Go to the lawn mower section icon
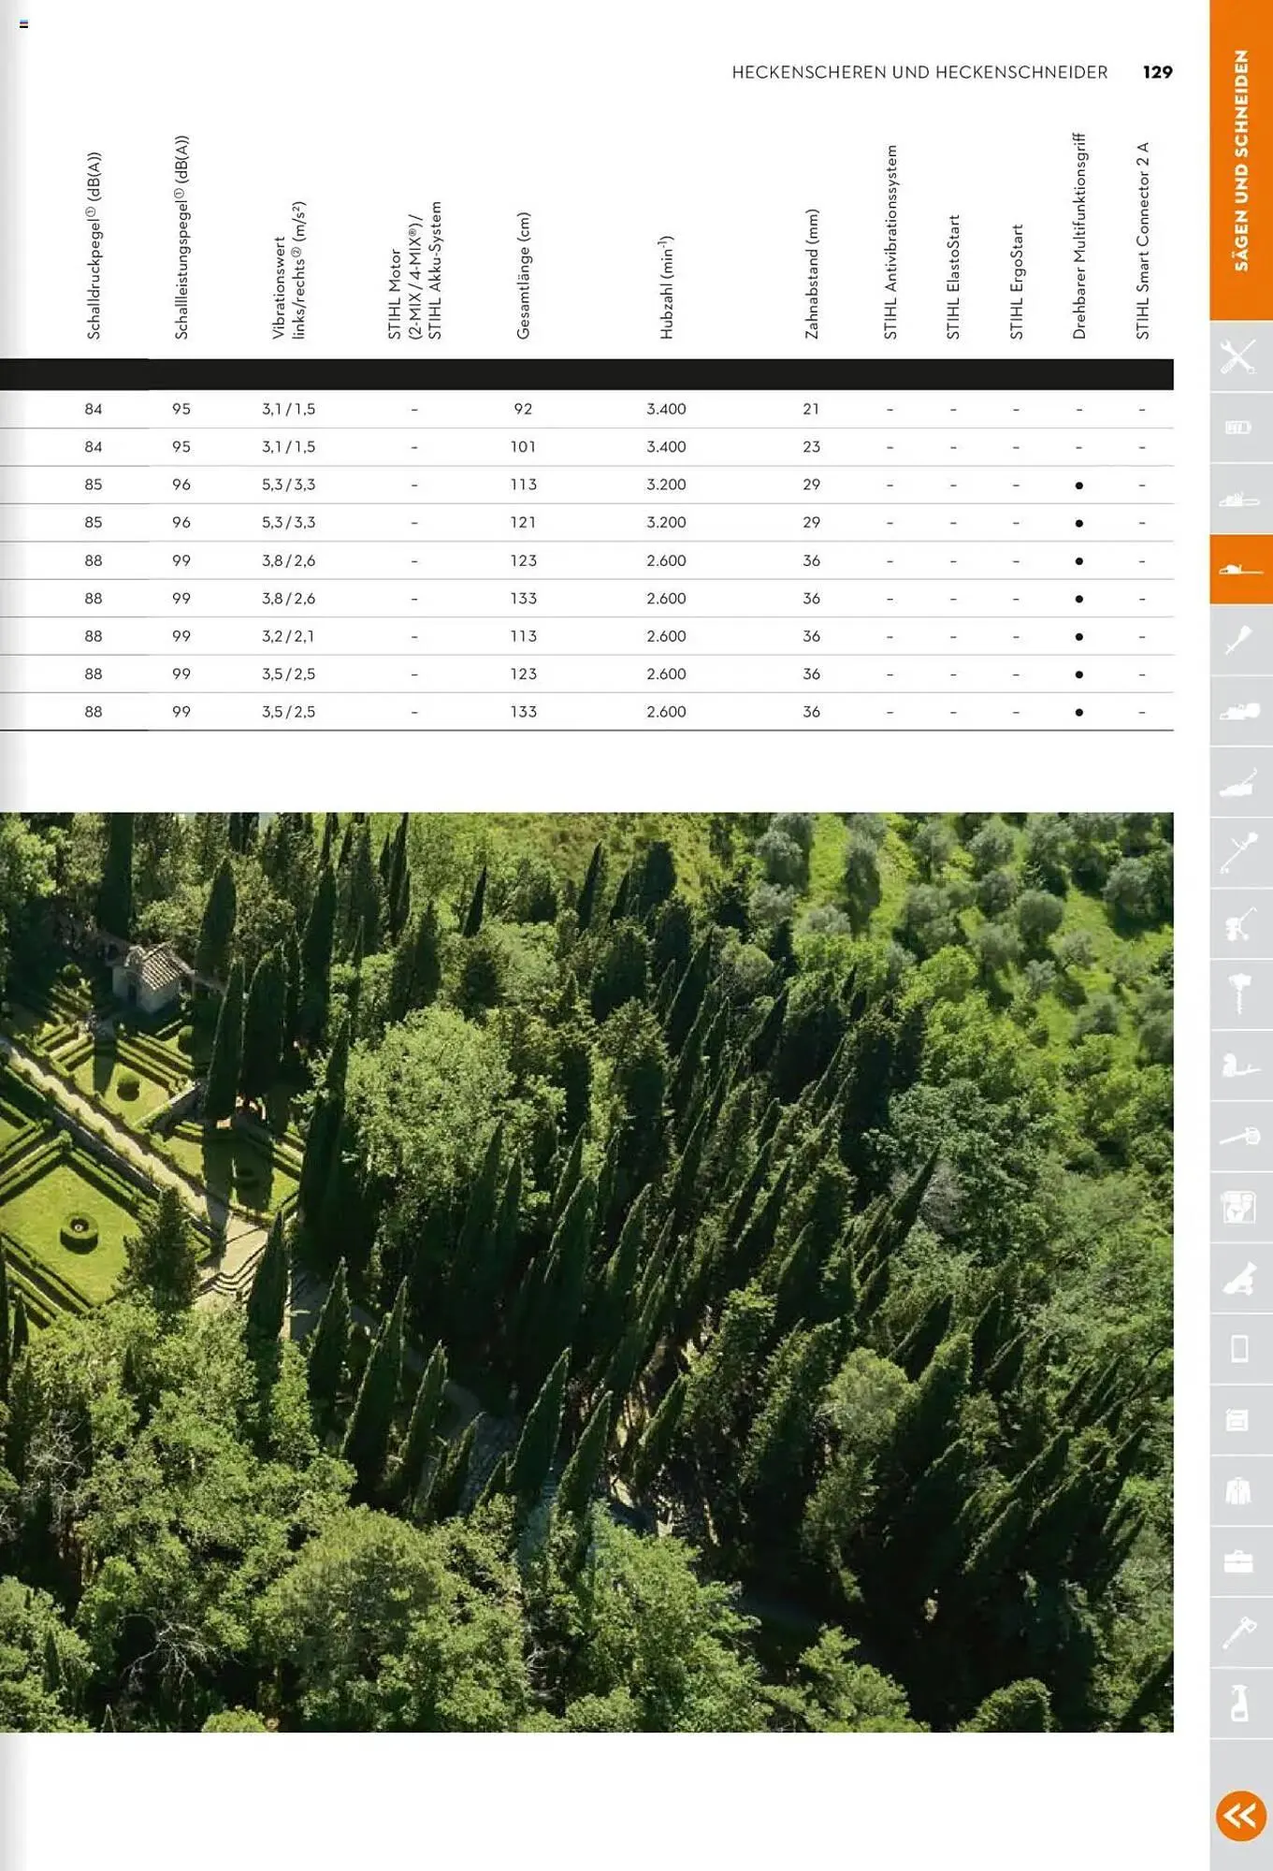Screen dimensions: 1273x1871 [1240, 782]
